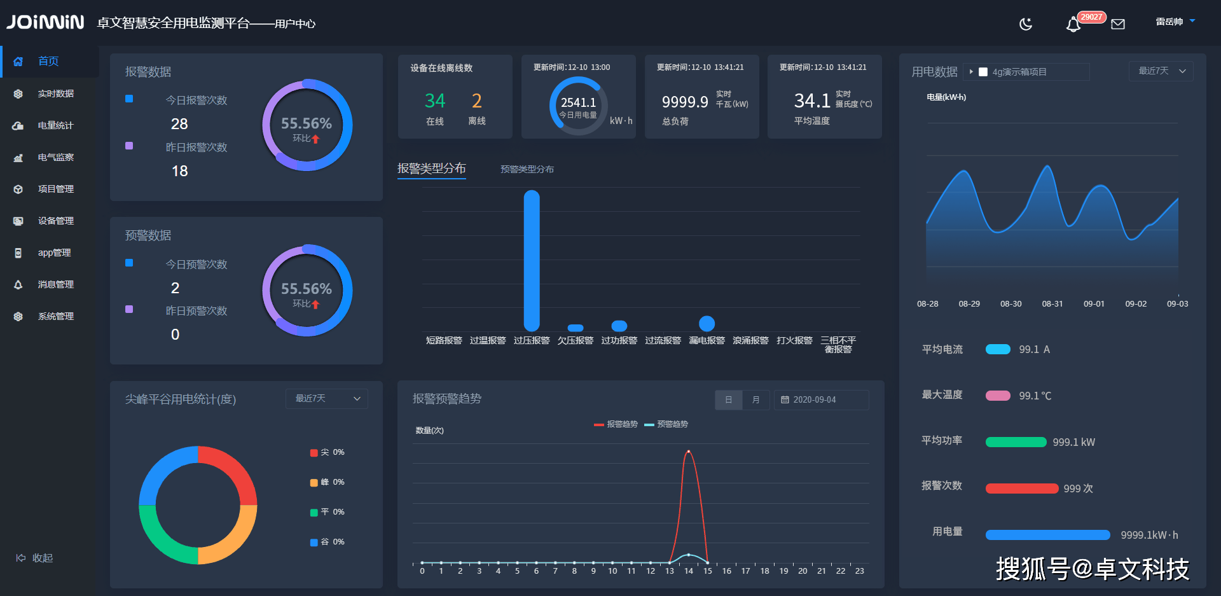
Task: Click 收起 collapse button text
Action: (43, 558)
